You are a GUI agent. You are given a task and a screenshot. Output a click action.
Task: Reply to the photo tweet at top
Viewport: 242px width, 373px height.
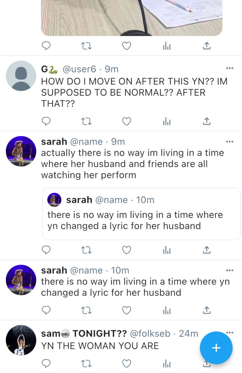point(46,46)
